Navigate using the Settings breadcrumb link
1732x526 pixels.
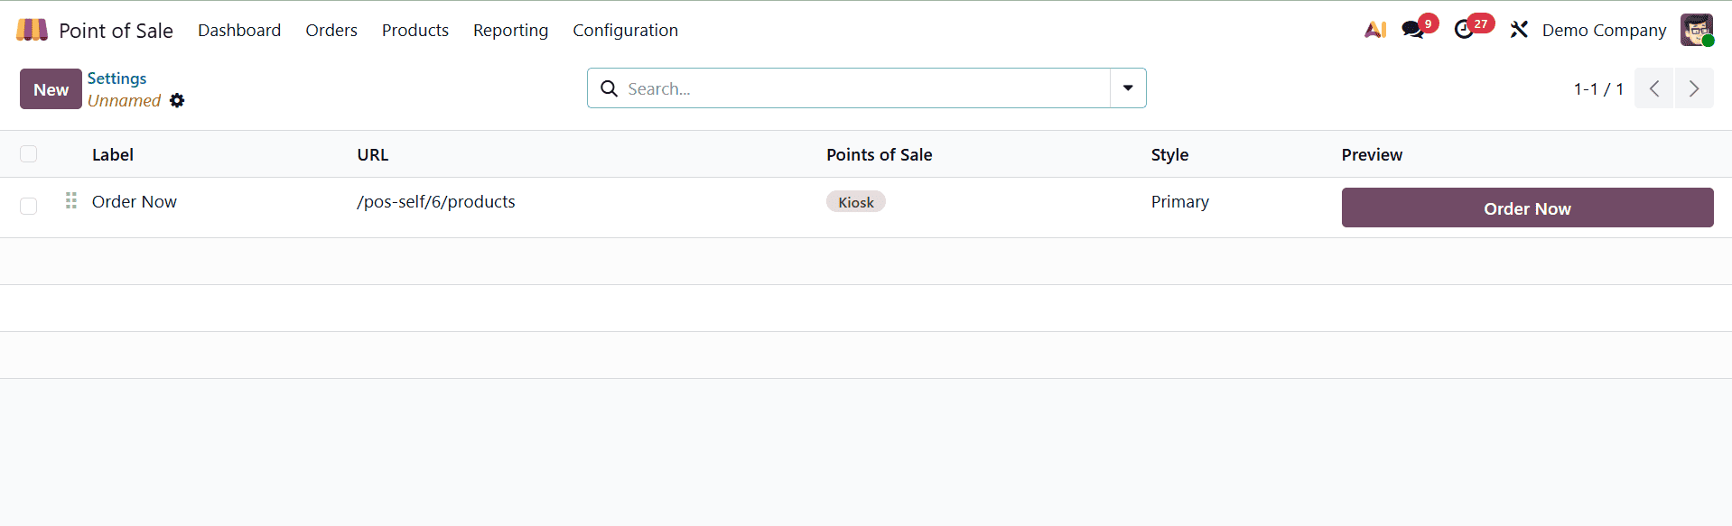116,78
